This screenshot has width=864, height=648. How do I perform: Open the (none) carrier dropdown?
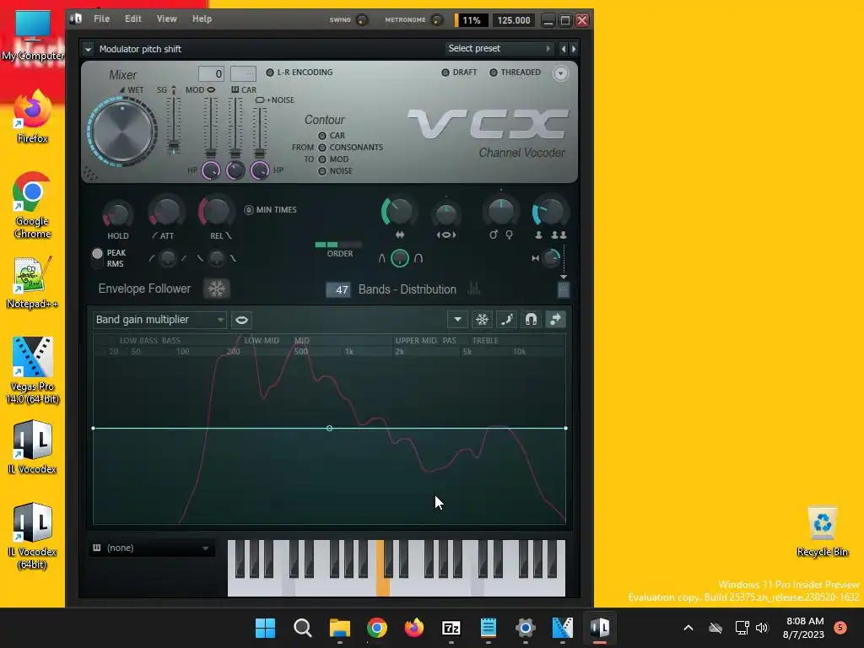[x=152, y=548]
